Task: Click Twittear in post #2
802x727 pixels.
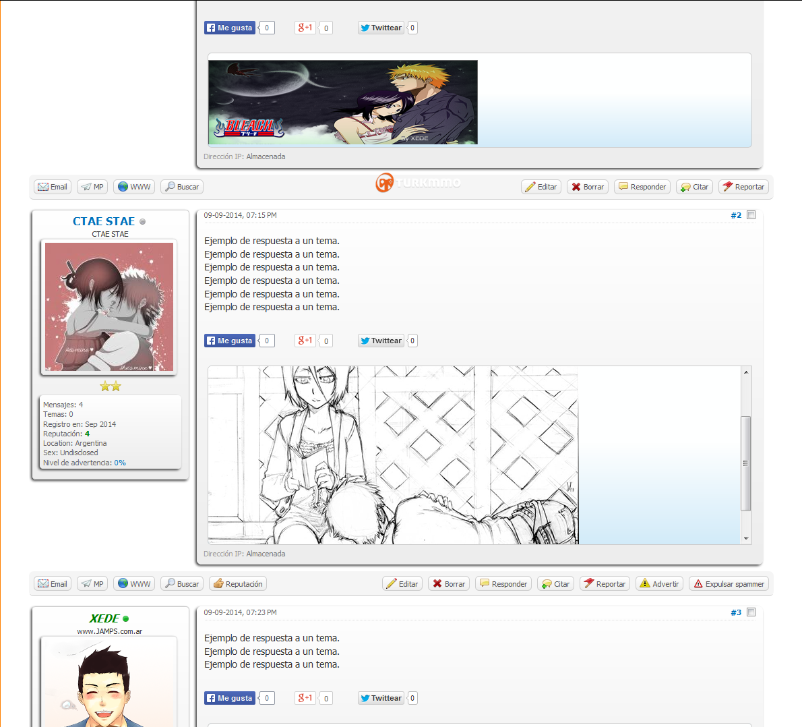Action: click(x=381, y=341)
